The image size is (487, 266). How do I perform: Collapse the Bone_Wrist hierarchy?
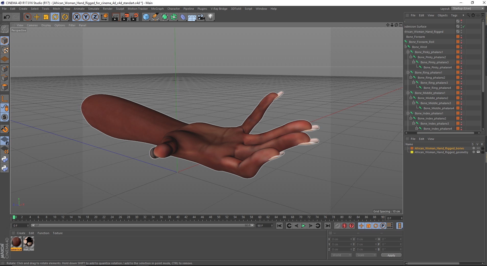tap(405, 47)
